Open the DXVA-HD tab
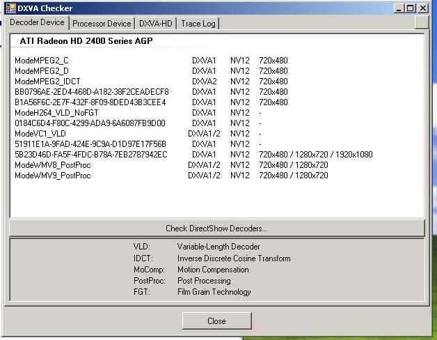The image size is (437, 340). pos(155,24)
